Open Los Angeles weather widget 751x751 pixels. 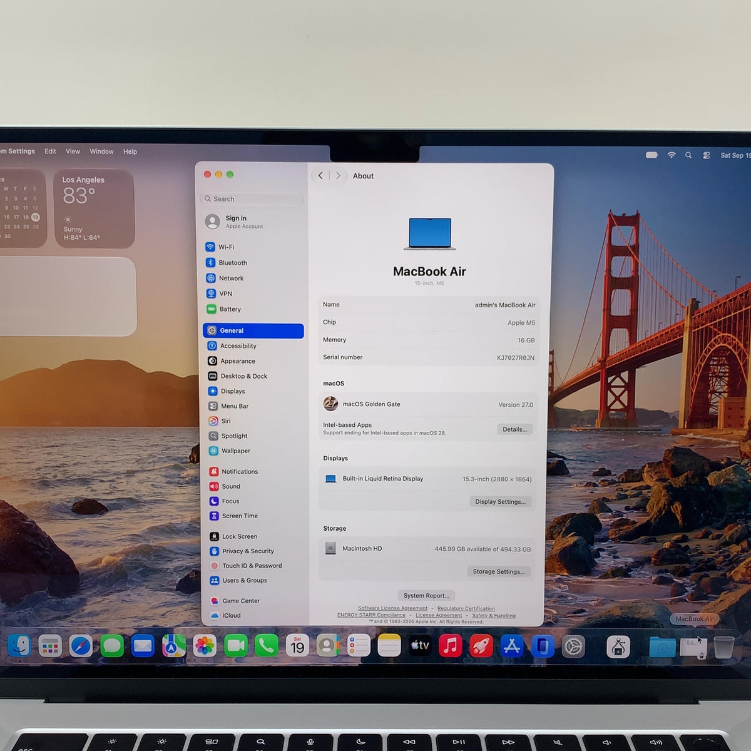(95, 208)
